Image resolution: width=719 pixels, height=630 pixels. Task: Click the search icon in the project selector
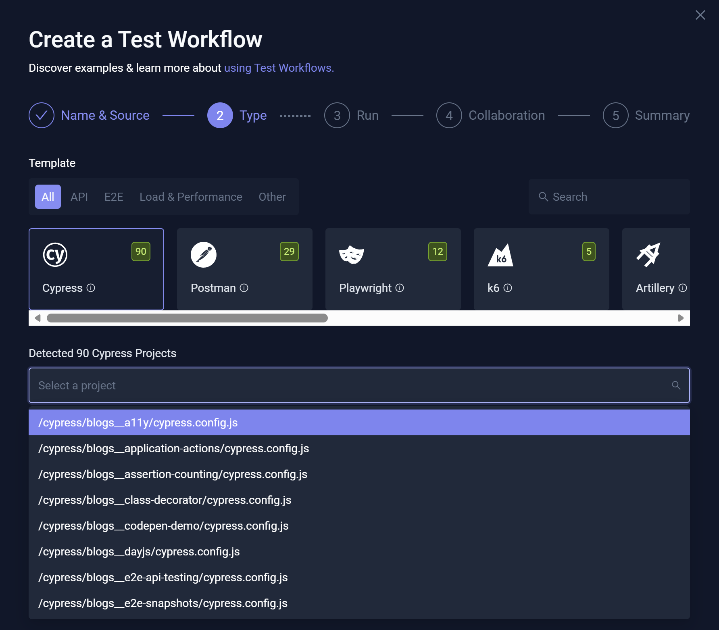click(676, 385)
